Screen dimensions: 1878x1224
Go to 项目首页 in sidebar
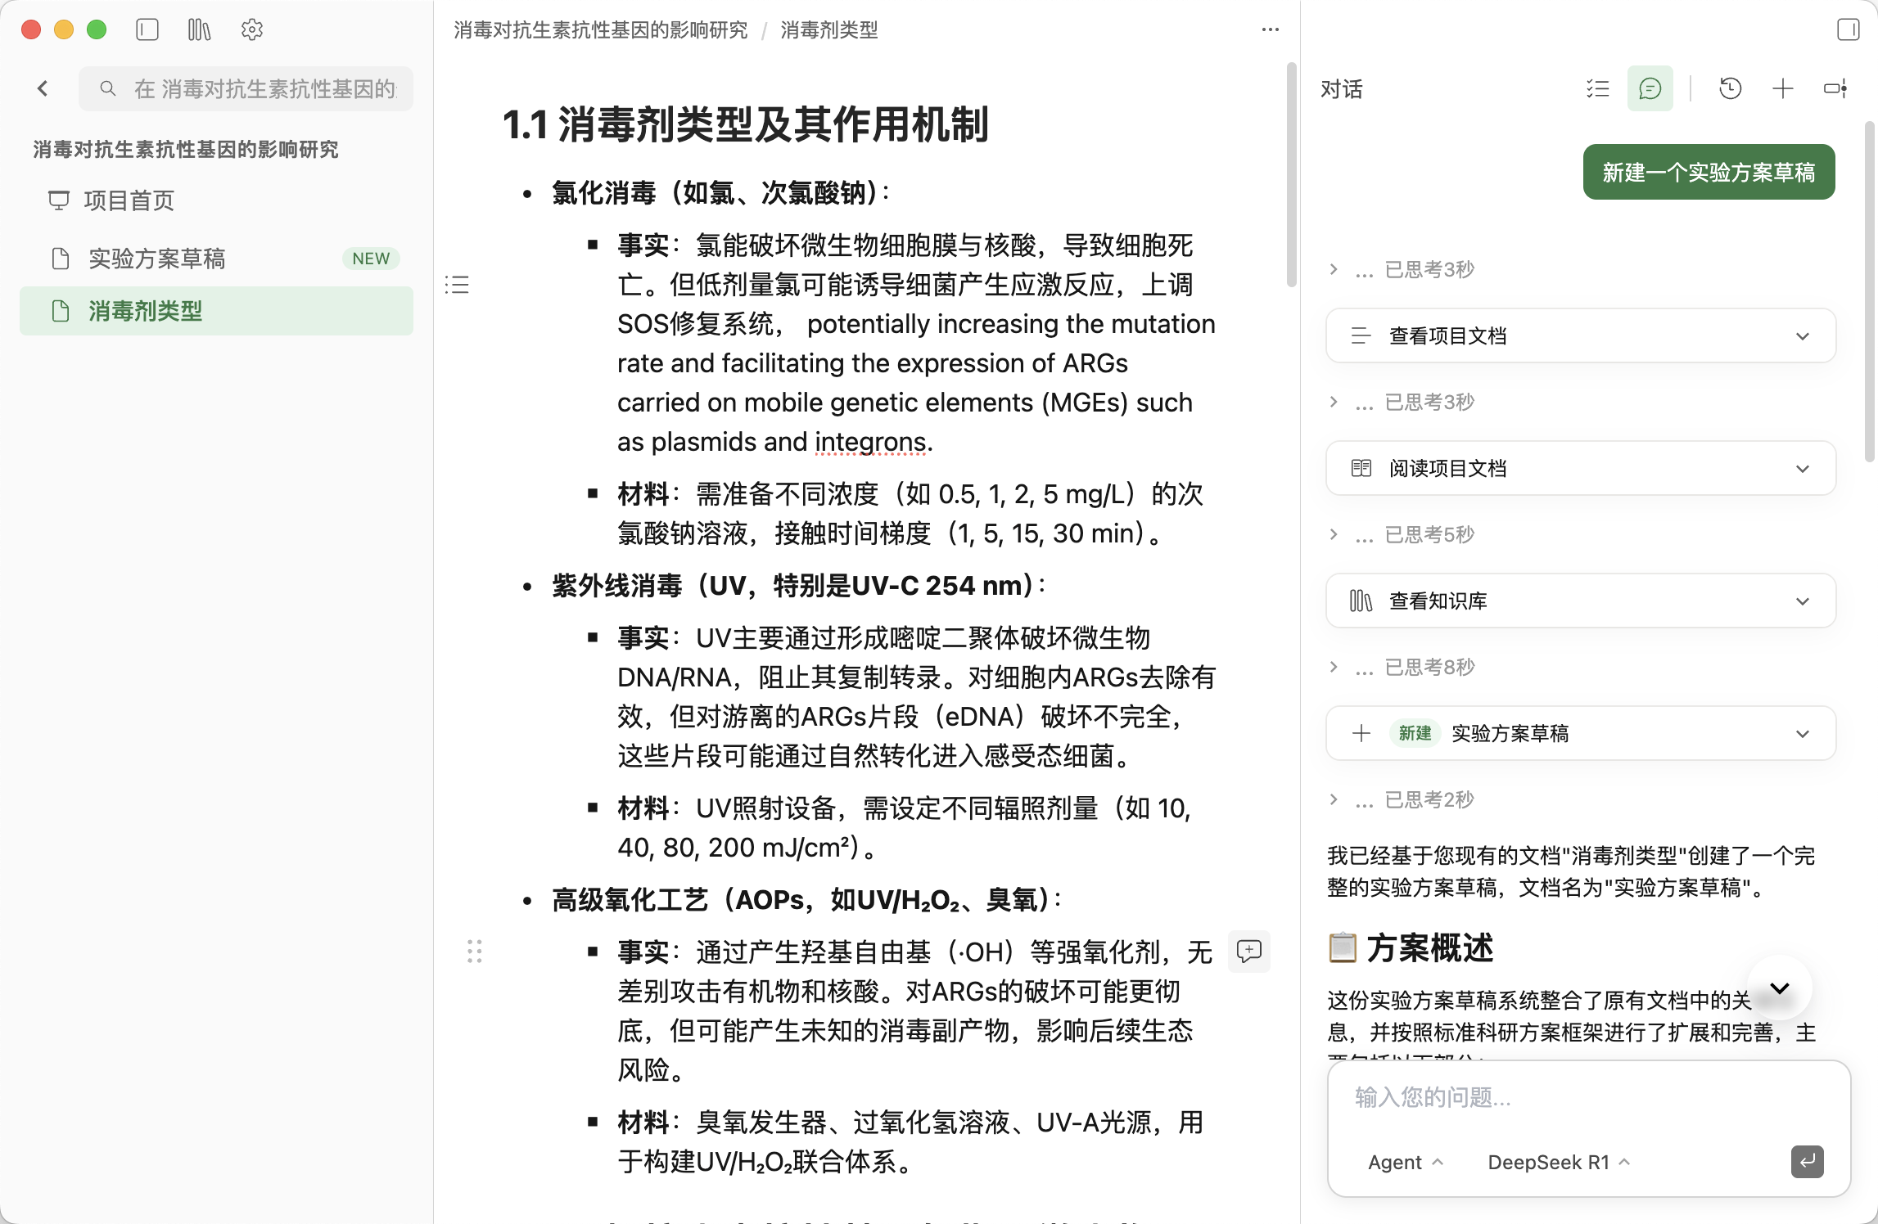pos(129,200)
